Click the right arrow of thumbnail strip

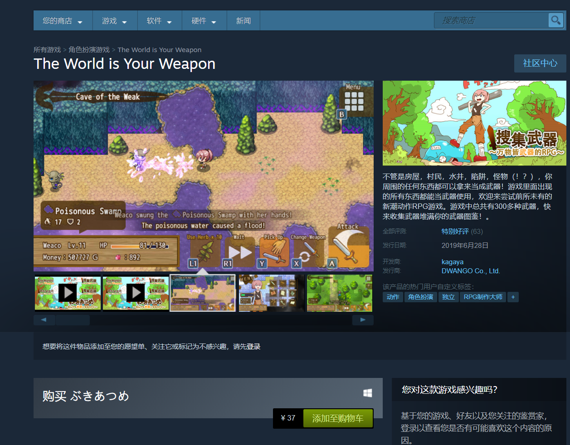point(363,320)
